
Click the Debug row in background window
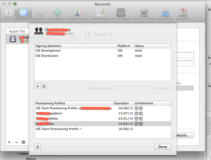[x=31, y=159]
